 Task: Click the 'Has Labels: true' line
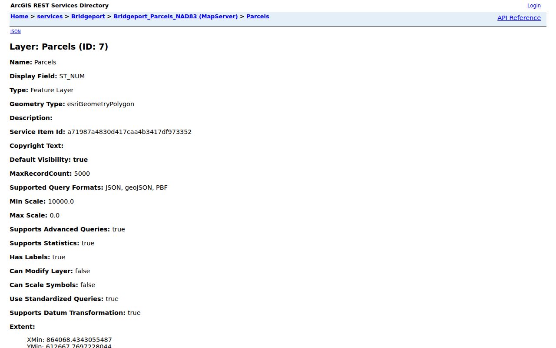(x=37, y=257)
